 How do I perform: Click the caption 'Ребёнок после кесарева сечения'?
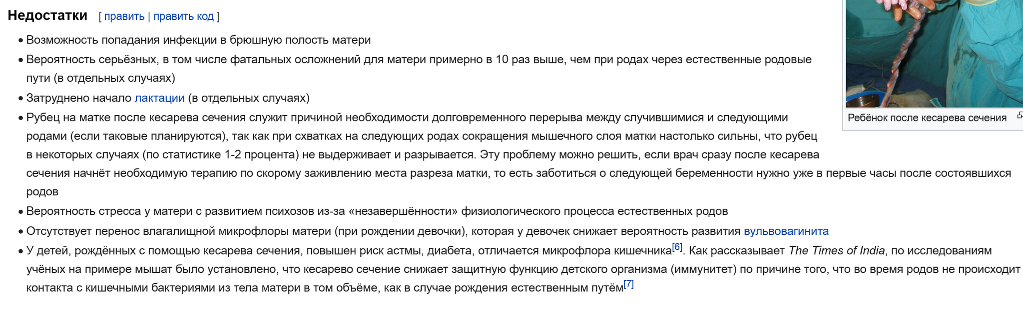(927, 118)
